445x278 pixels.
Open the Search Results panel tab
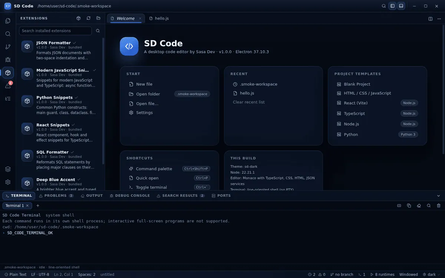(x=181, y=196)
